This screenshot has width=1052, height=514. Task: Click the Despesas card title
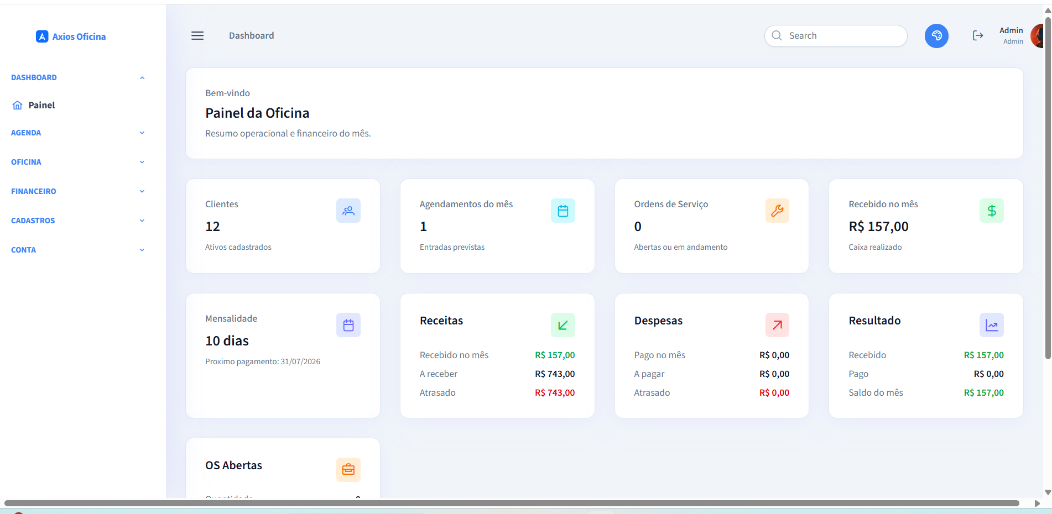coord(658,321)
